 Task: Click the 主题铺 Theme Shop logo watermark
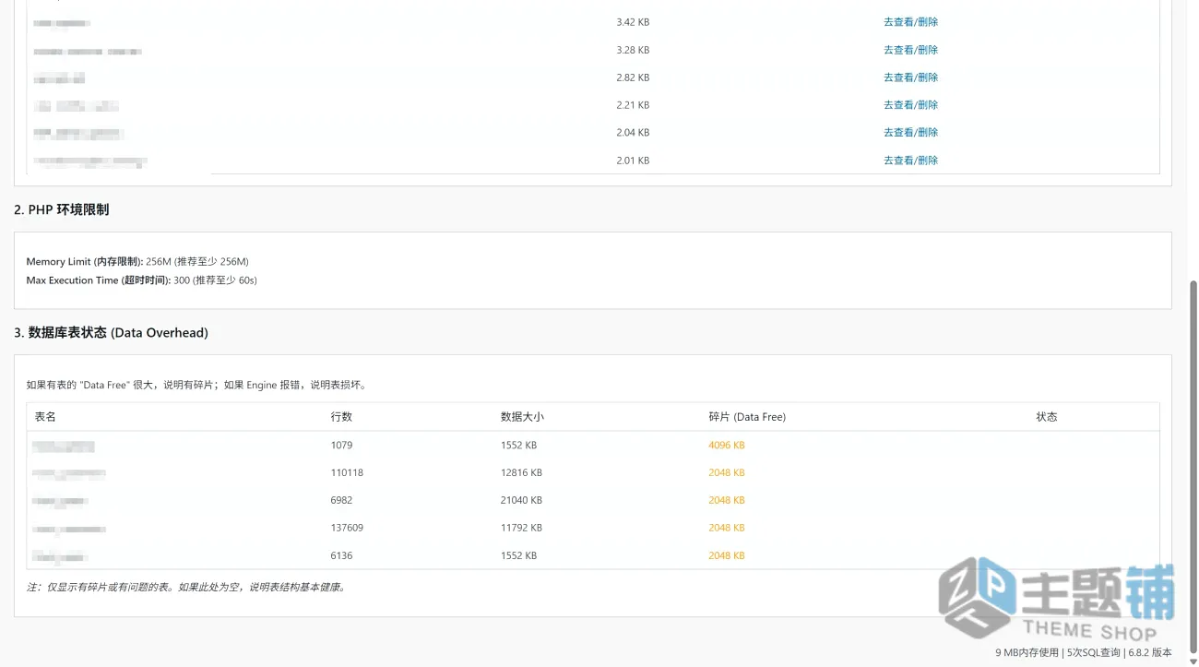[x=1057, y=600]
